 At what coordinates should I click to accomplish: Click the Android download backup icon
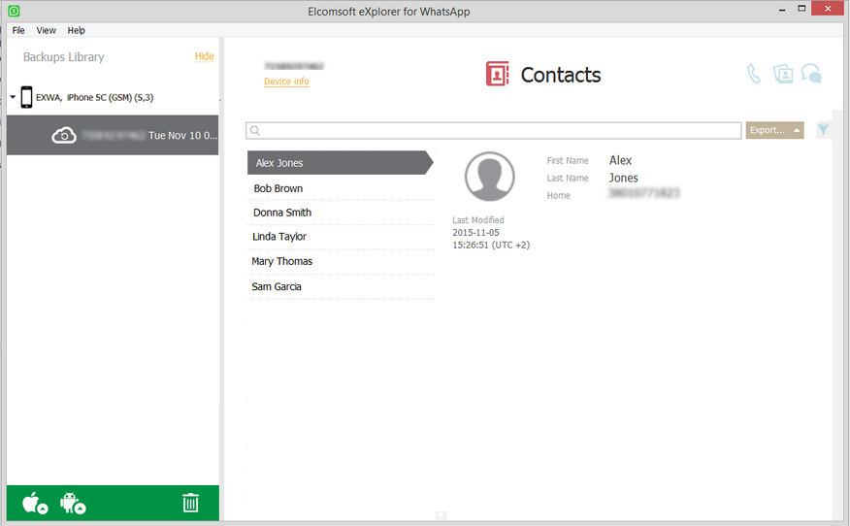tap(73, 503)
